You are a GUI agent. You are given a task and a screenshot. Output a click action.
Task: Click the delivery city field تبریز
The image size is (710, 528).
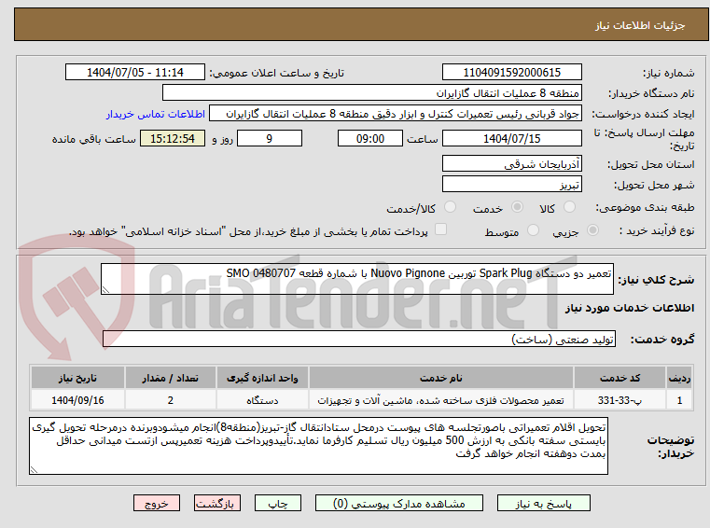511,185
